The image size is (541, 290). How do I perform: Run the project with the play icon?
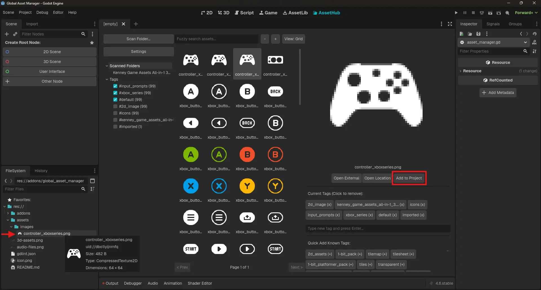456,13
